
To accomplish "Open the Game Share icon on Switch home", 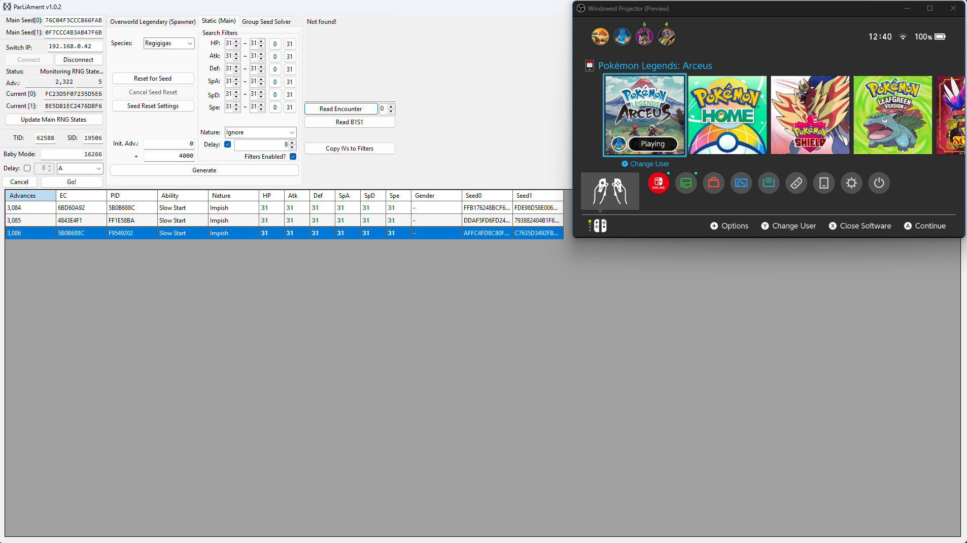I will 769,183.
